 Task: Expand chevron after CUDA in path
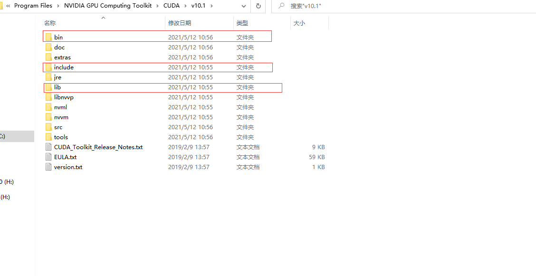click(x=185, y=6)
